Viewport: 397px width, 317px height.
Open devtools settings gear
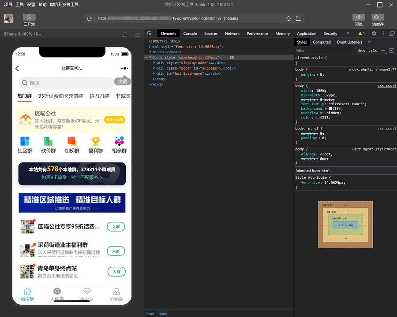(x=374, y=33)
